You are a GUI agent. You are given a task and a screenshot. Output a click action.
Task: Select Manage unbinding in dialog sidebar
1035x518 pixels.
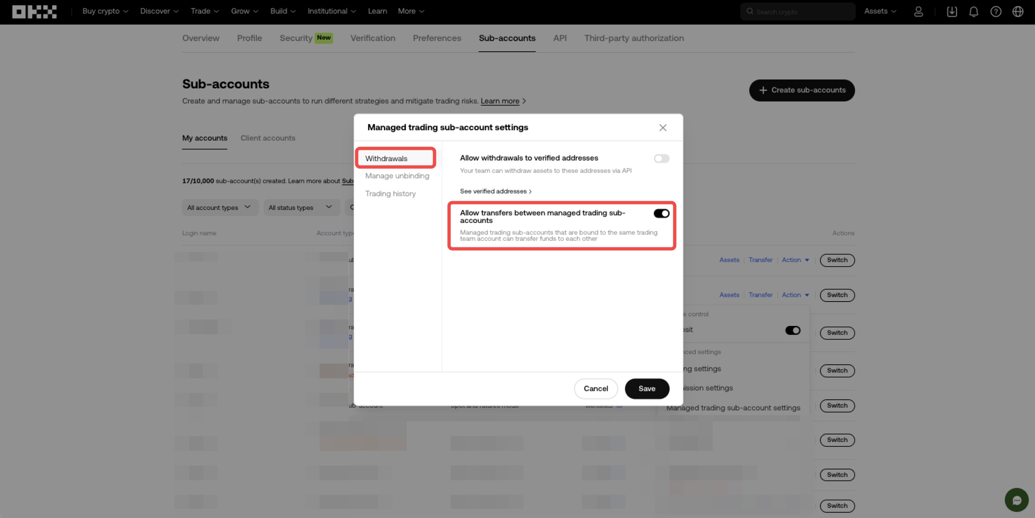coord(397,176)
